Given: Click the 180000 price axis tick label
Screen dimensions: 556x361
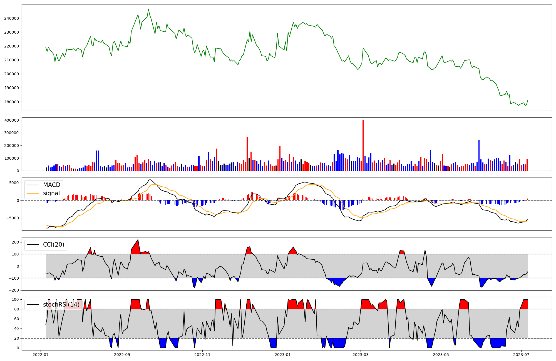Looking at the screenshot, I should pos(11,102).
